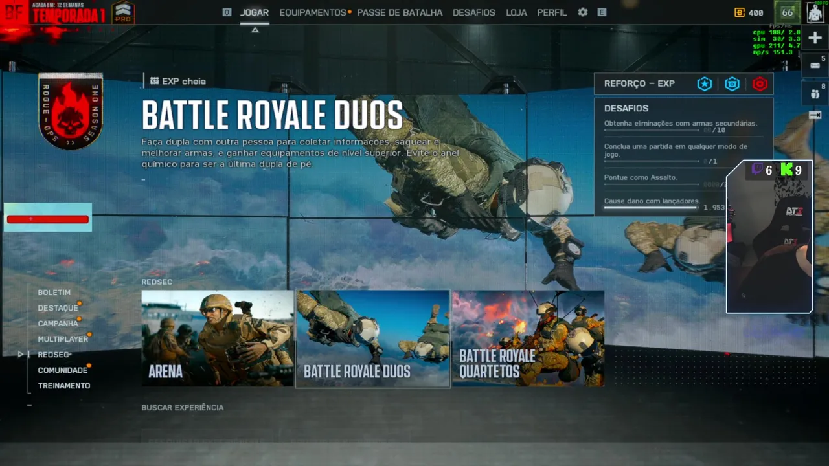Open TREINAMENTO in the side menu

click(x=64, y=386)
